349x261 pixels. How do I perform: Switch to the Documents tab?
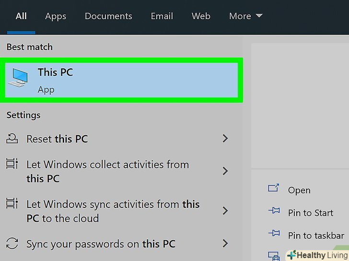108,16
